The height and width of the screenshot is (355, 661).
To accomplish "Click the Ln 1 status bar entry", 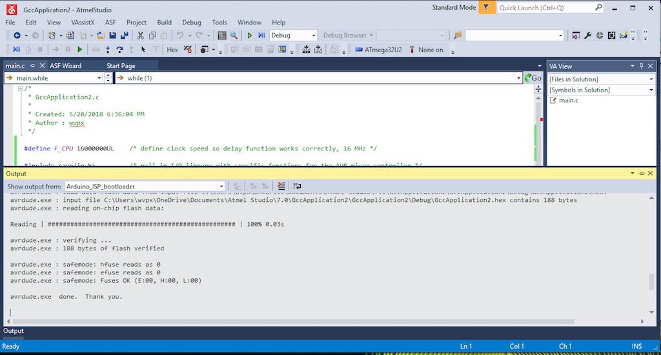I will (x=466, y=346).
